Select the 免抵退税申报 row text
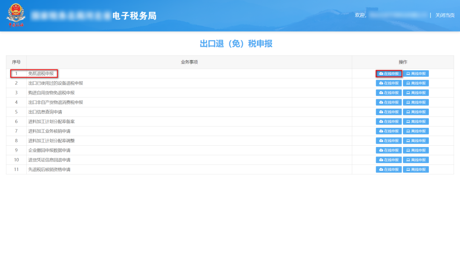This screenshot has width=460, height=259. [41, 74]
